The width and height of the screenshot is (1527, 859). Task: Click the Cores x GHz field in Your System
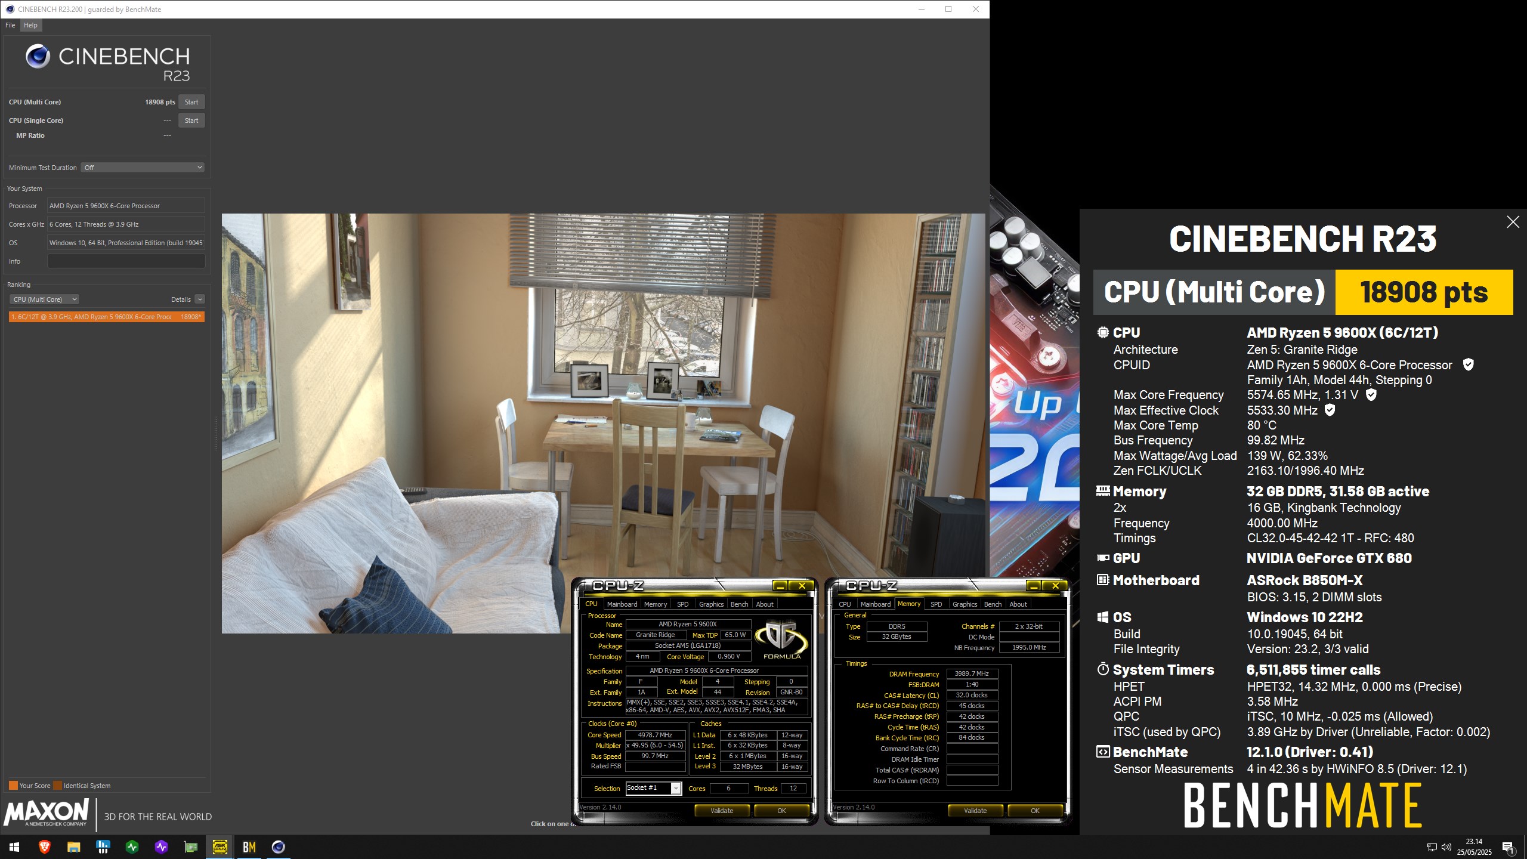coord(126,224)
